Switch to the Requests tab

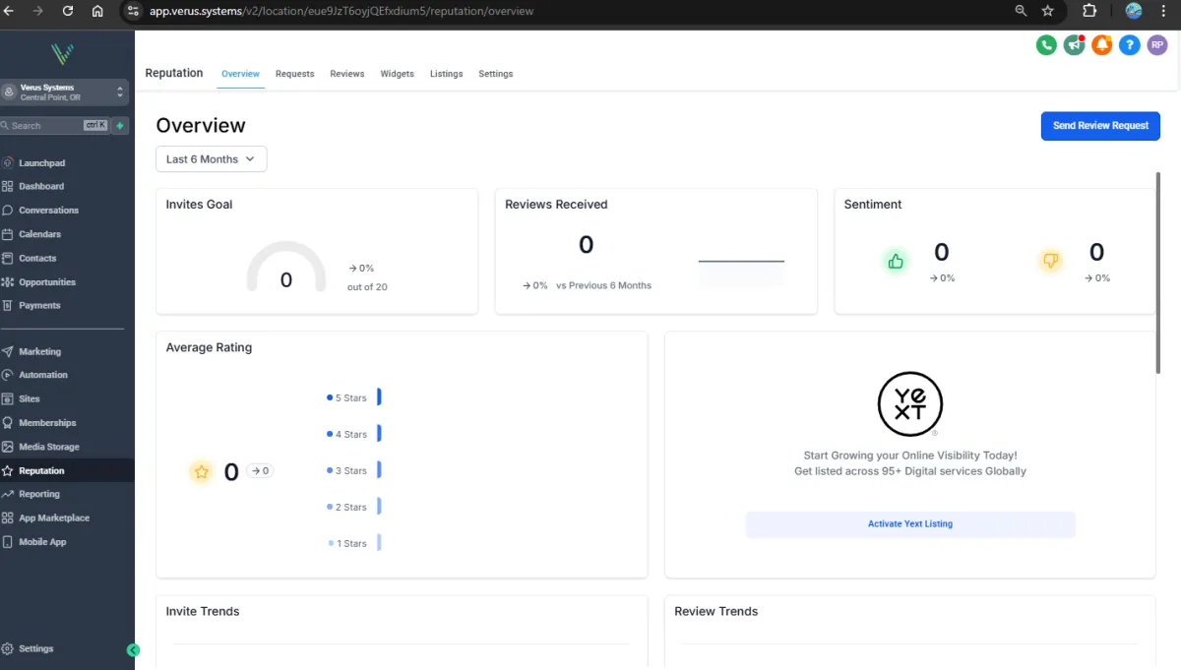coord(295,74)
